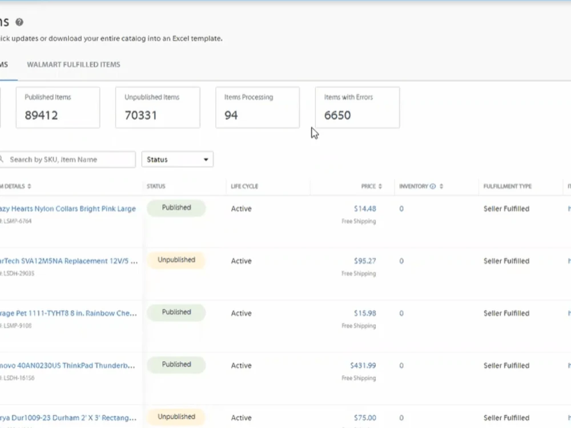Click the Unpublished badge on the SmartTech item
The width and height of the screenshot is (571, 428).
click(176, 260)
